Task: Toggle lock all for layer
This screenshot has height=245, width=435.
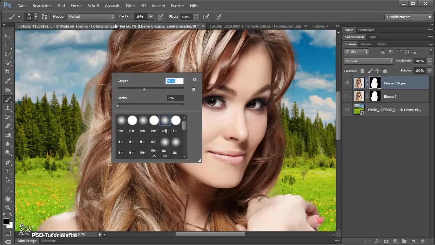Action: coord(385,71)
